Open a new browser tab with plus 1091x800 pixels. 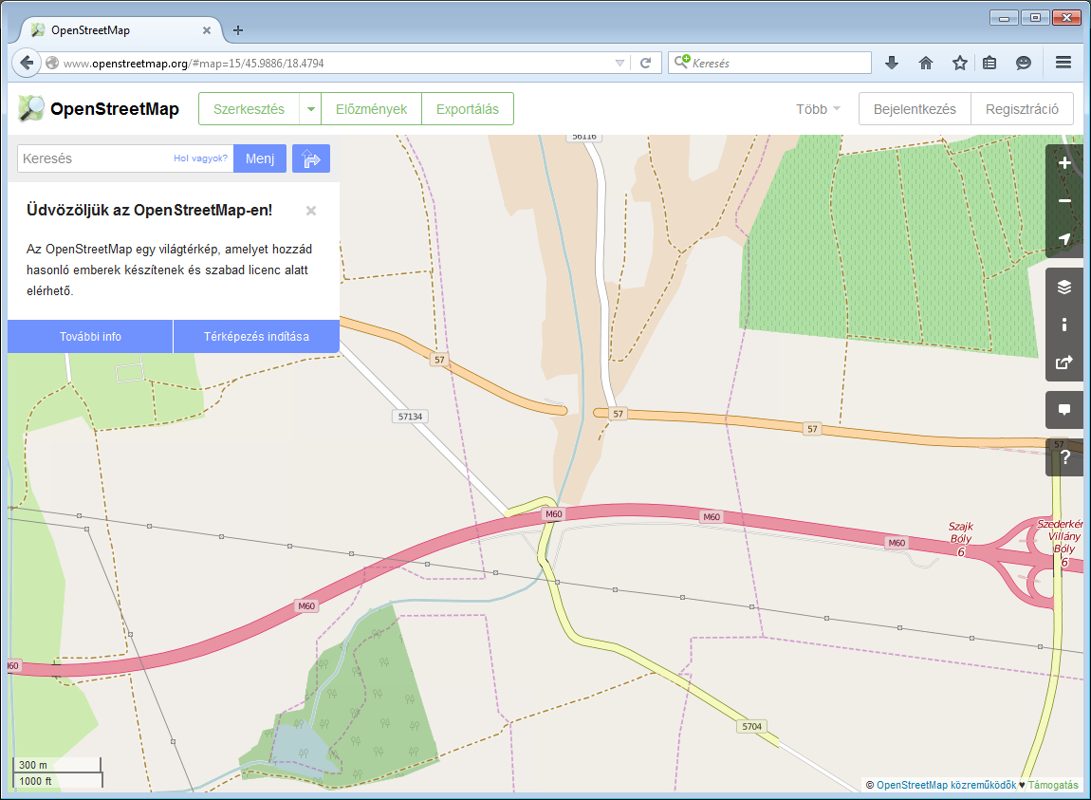[x=238, y=30]
